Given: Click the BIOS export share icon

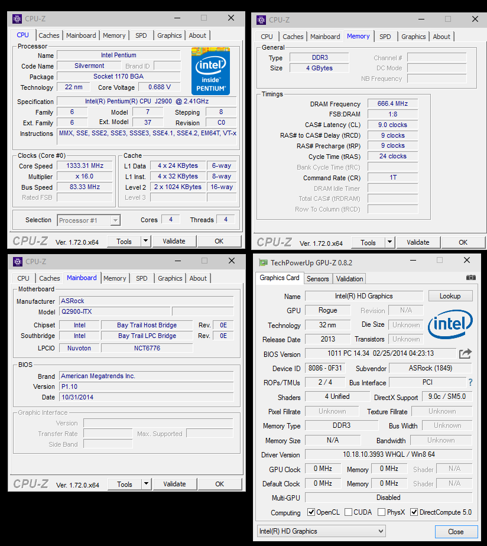Looking at the screenshot, I should click(x=466, y=353).
